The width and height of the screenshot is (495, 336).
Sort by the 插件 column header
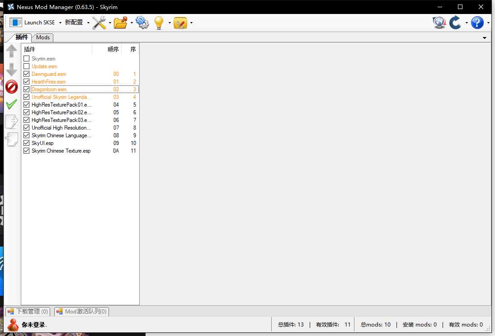tap(57, 49)
